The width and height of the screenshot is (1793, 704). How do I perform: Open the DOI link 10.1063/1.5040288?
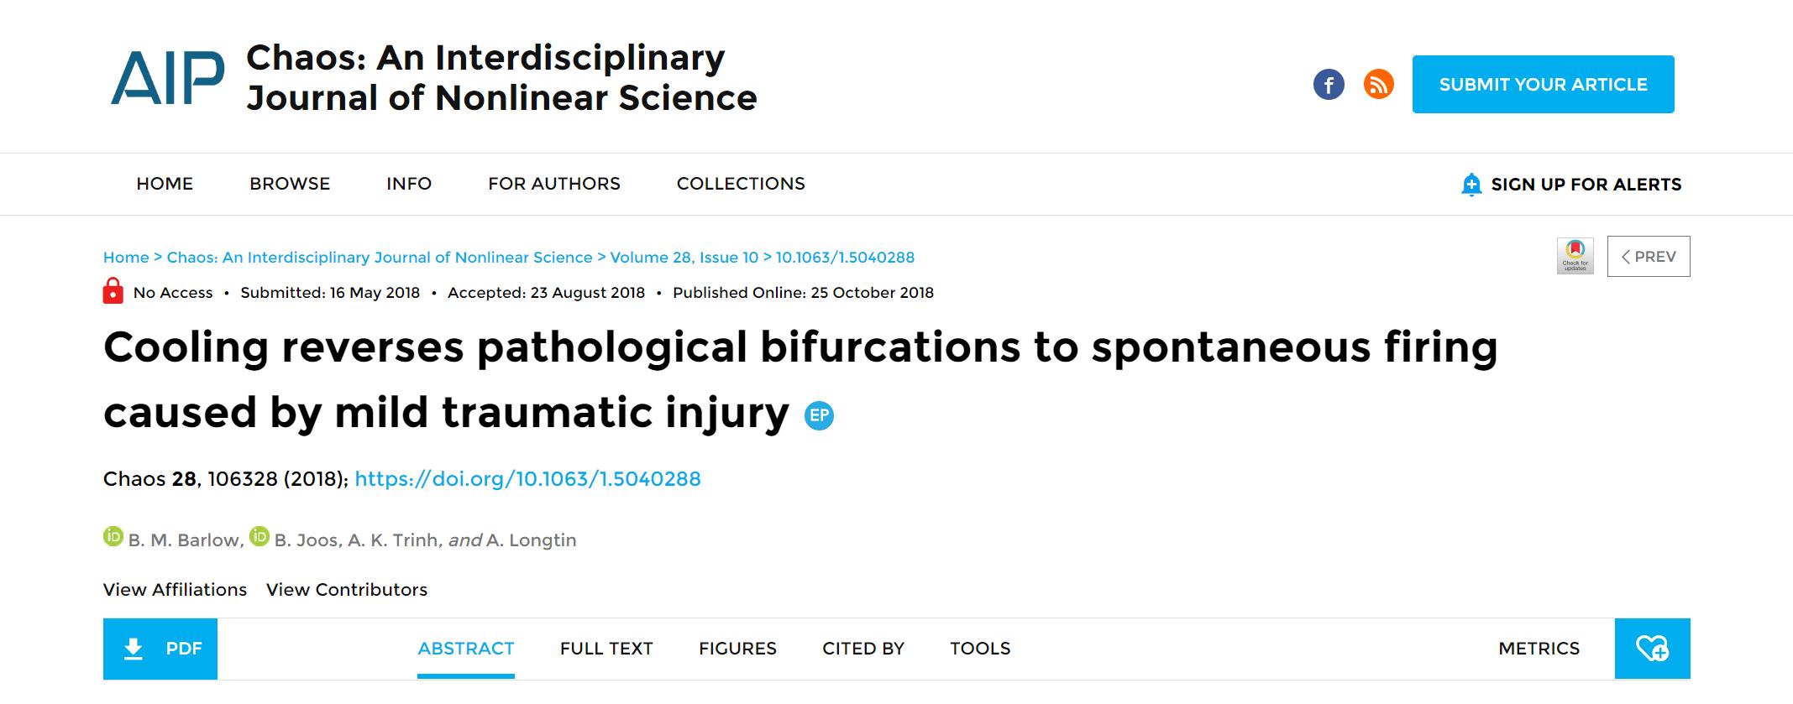[527, 479]
